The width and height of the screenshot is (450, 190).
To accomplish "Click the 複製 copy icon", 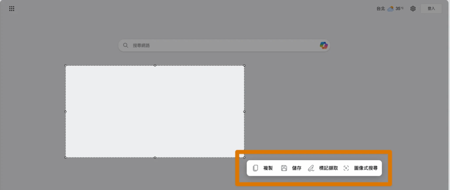I will [255, 168].
